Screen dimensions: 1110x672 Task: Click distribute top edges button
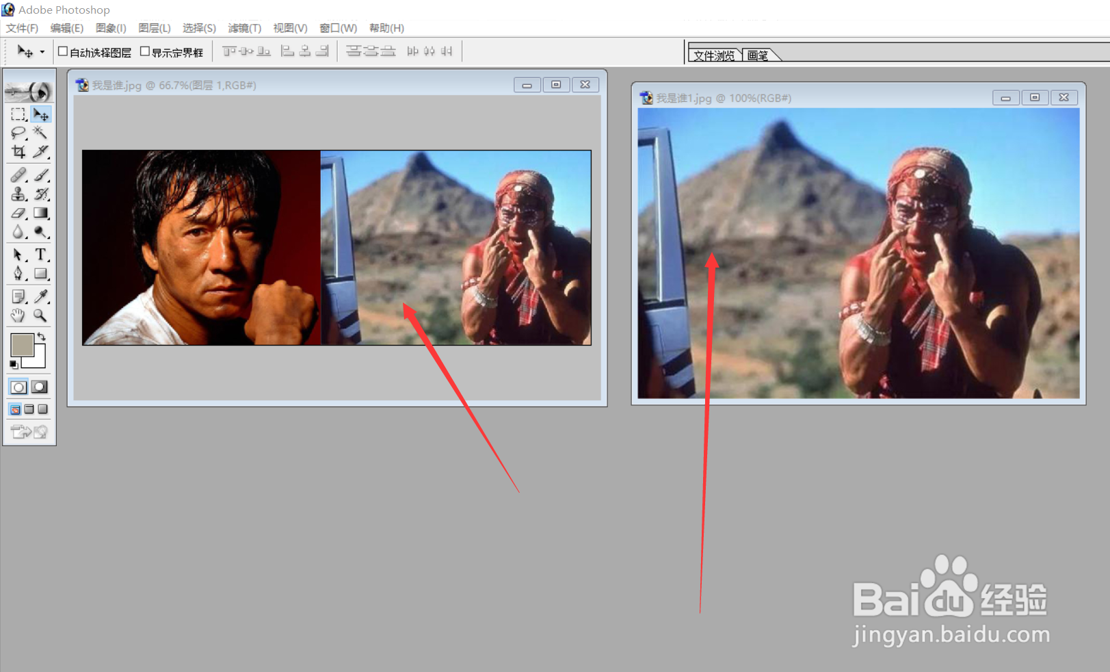(x=354, y=51)
